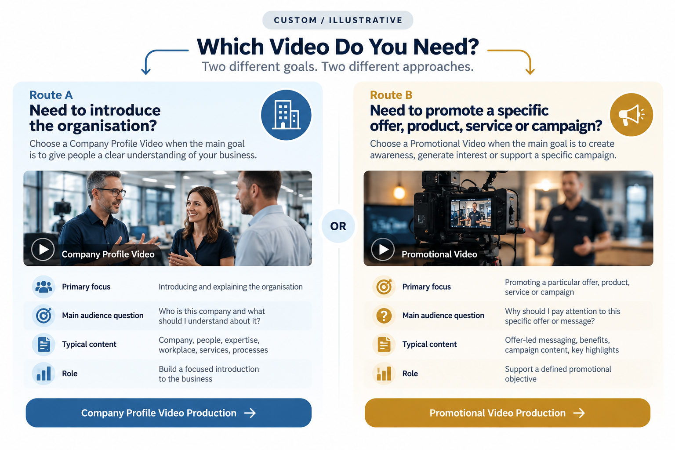Click Route B gold question mark icon

click(384, 316)
